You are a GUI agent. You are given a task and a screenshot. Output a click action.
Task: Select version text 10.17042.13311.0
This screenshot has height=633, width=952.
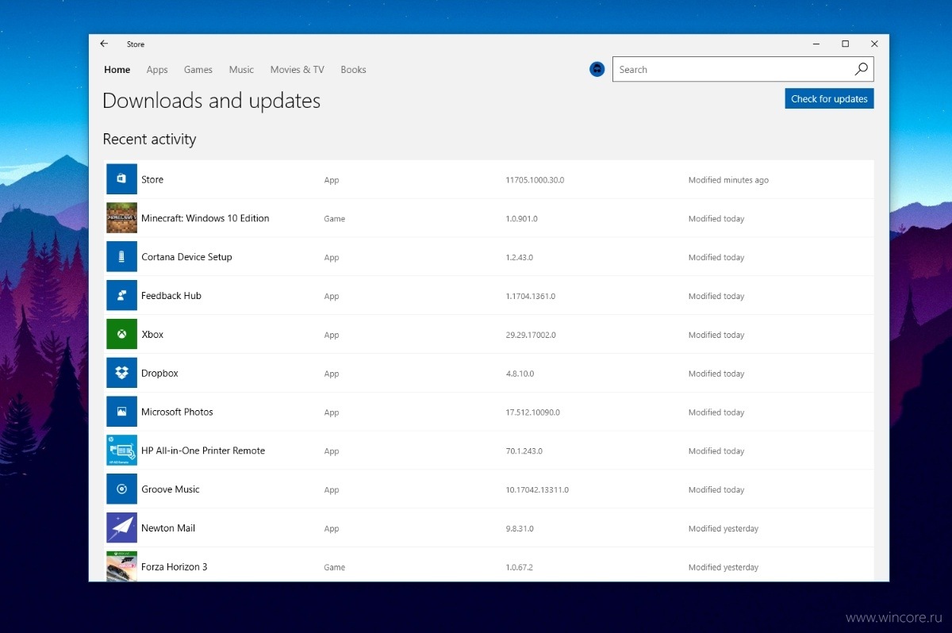coord(537,490)
